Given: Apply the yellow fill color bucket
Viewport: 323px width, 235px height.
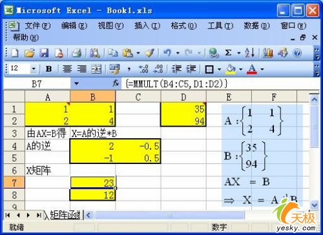Looking at the screenshot, I should (231, 69).
